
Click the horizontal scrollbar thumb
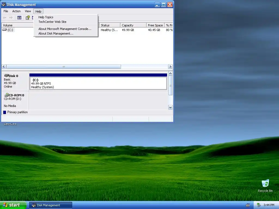(64, 67)
